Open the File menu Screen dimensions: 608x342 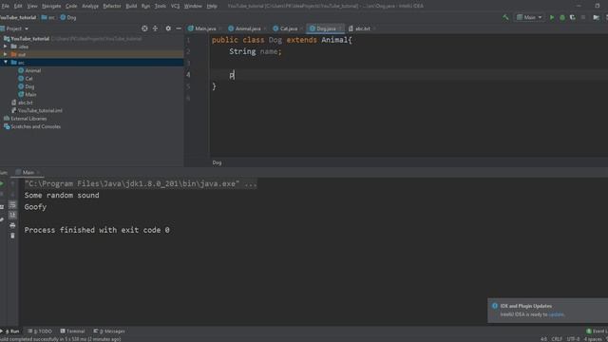click(x=5, y=6)
